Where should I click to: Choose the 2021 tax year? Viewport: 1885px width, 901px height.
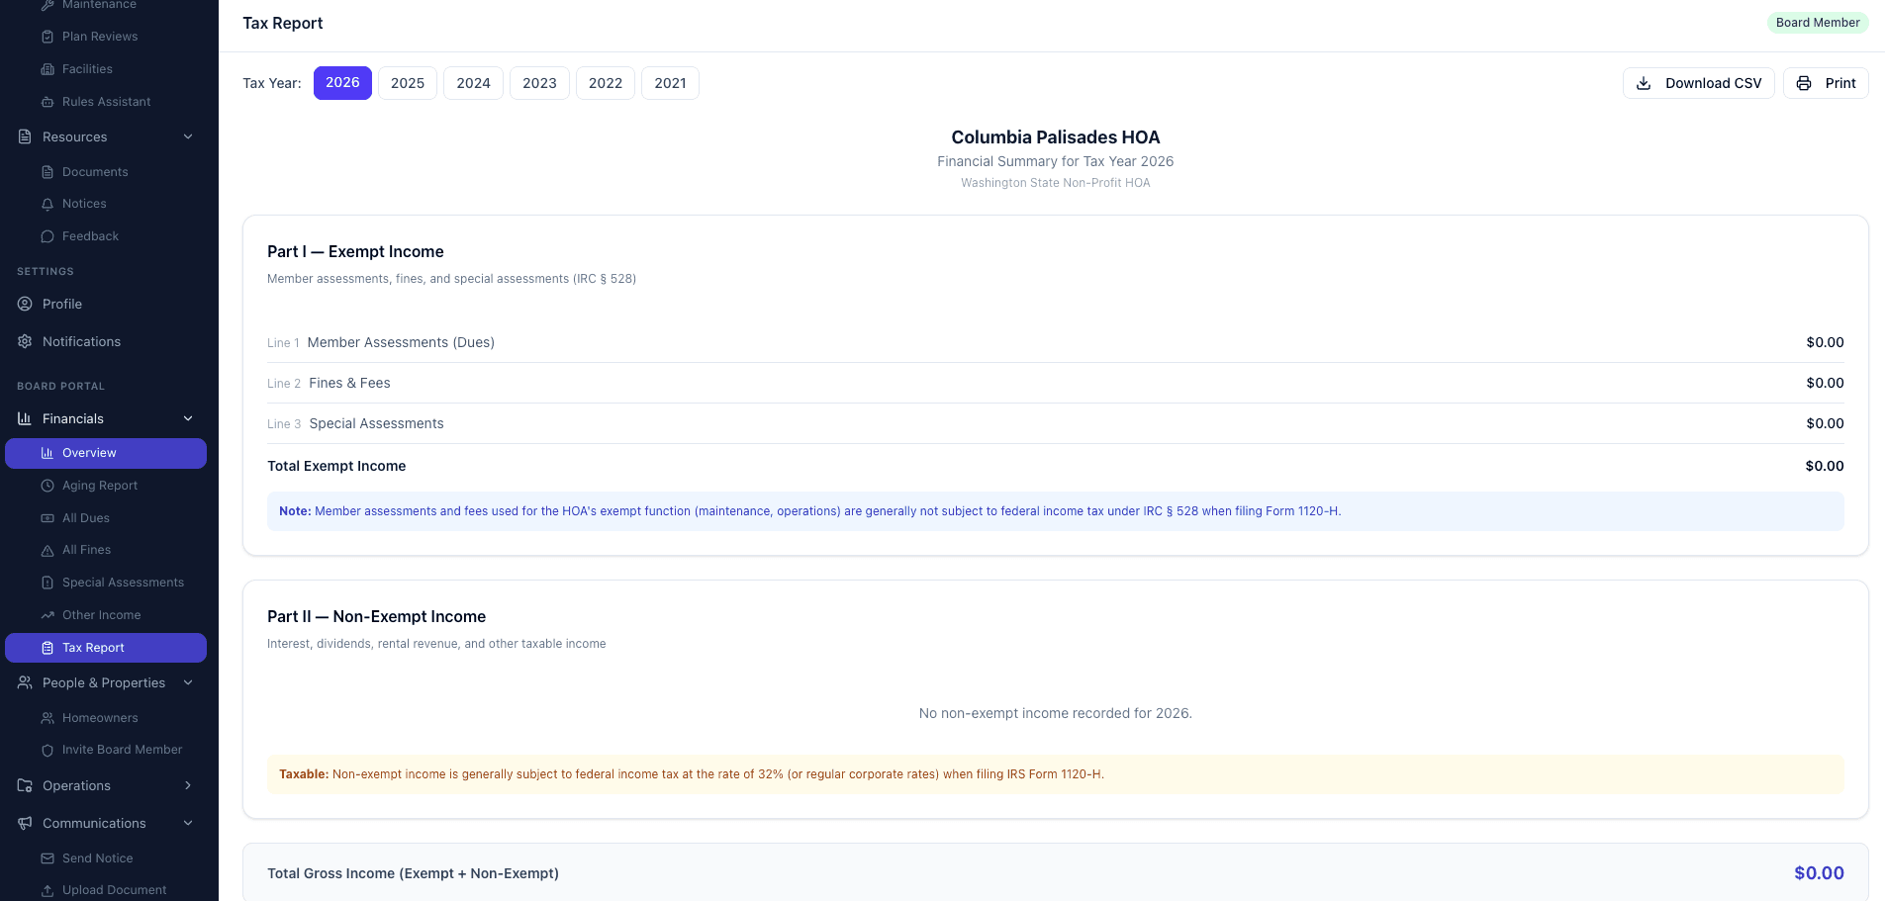click(670, 83)
